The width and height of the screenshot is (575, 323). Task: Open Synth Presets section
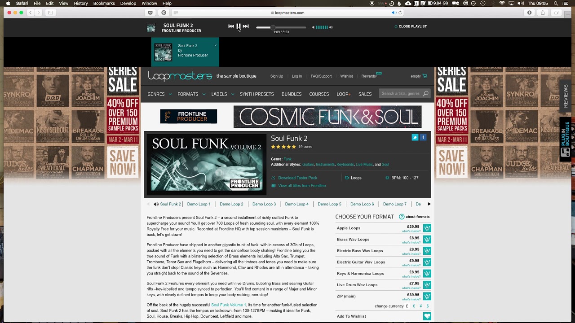pyautogui.click(x=257, y=94)
